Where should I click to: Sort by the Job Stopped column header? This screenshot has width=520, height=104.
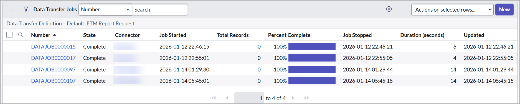point(357,35)
